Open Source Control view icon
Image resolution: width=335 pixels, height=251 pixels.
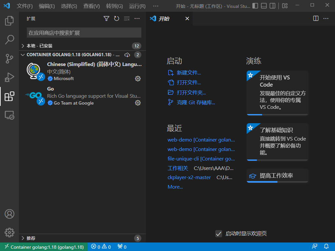[x=9, y=59]
